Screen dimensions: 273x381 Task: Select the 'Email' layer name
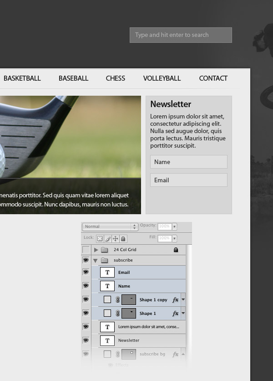124,273
